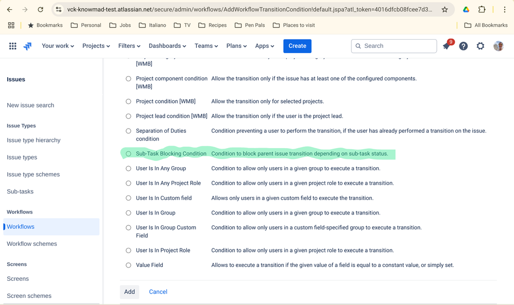514x305 pixels.
Task: Select the Value Field condition
Action: [128, 265]
